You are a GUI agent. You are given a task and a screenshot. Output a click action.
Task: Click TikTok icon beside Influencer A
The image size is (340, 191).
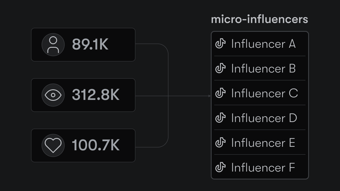pyautogui.click(x=220, y=44)
